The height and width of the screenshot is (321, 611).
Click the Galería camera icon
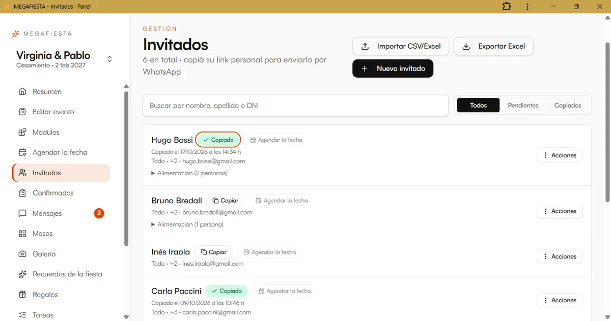click(22, 254)
